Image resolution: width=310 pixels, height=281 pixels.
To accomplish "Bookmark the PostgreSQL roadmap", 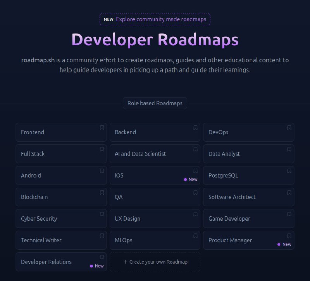I will [289, 171].
